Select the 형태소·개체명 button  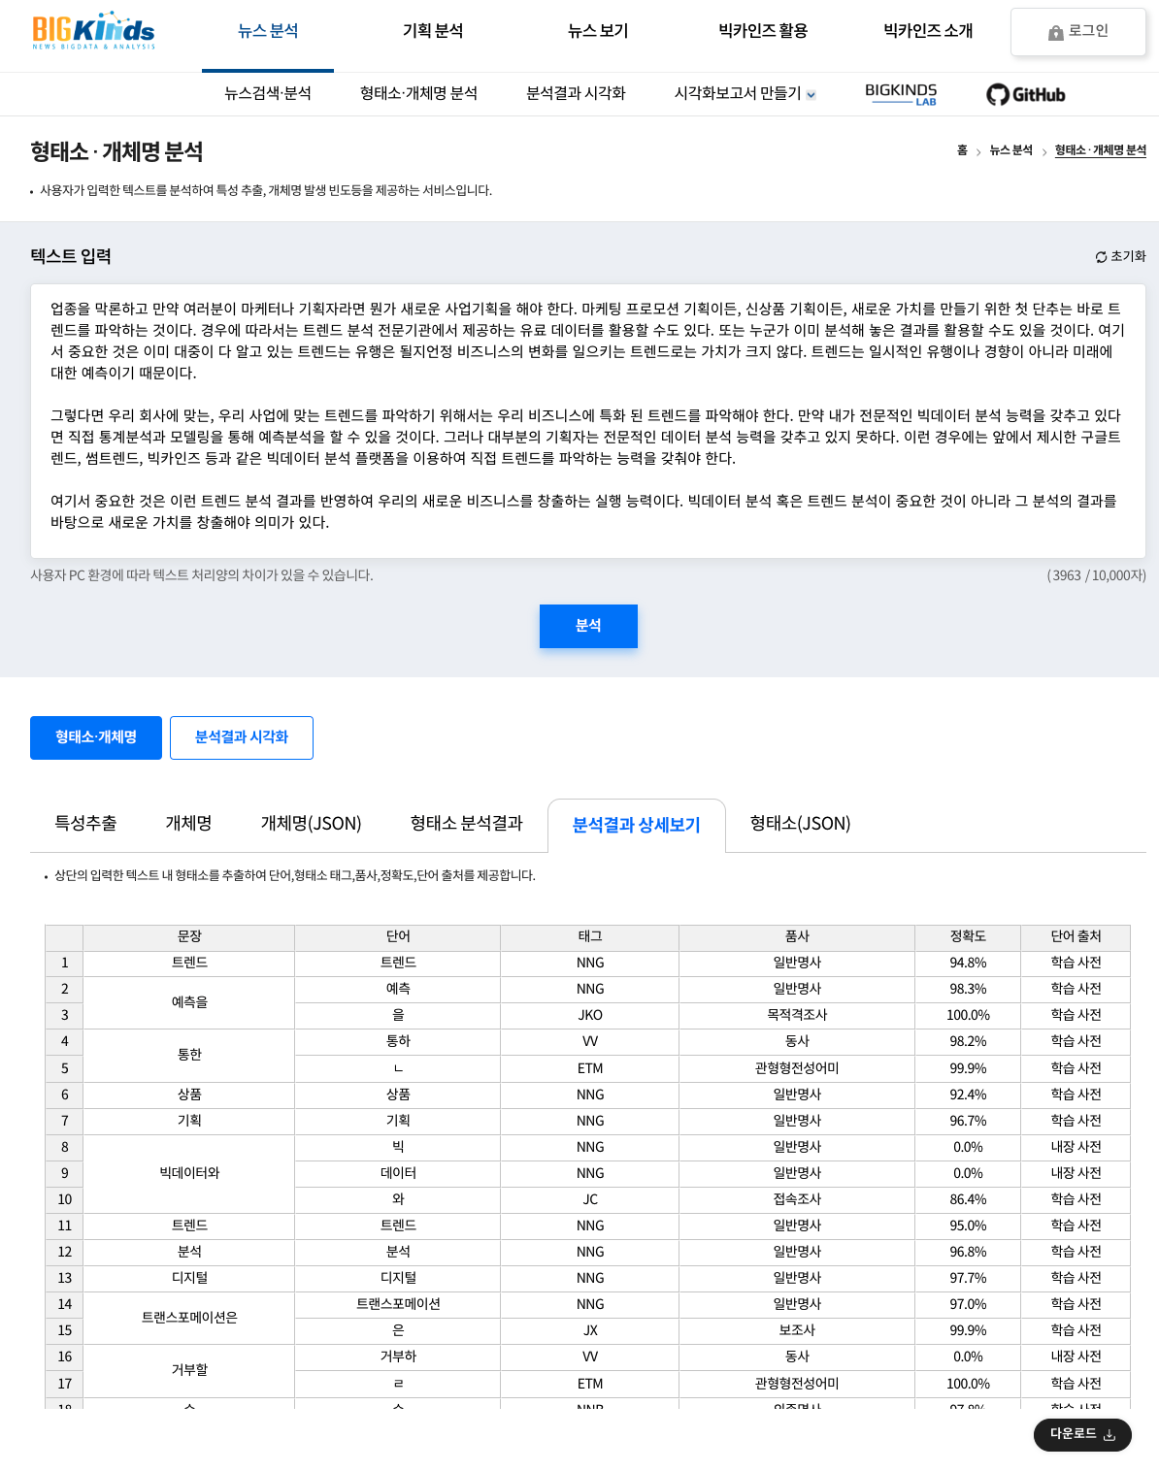tap(95, 737)
